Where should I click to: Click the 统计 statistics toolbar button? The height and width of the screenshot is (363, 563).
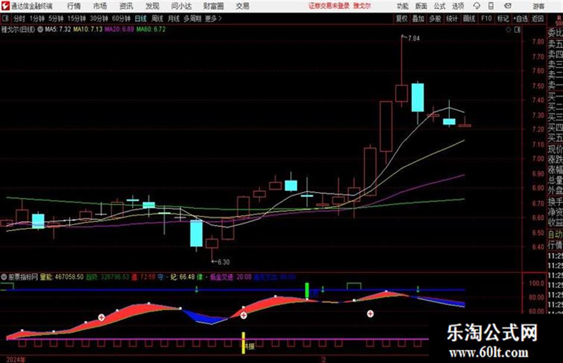[452, 18]
